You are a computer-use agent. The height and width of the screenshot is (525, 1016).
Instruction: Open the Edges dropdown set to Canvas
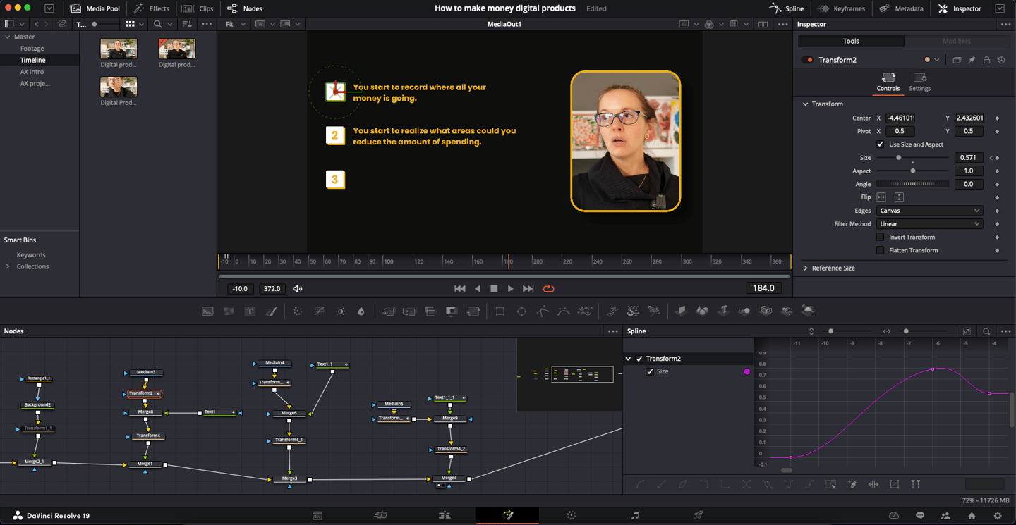[x=929, y=211]
